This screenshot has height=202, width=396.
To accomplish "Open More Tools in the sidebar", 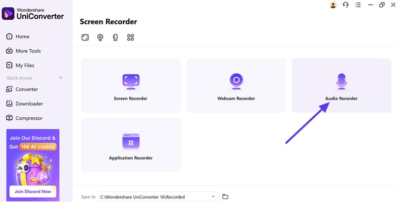I will (x=23, y=51).
